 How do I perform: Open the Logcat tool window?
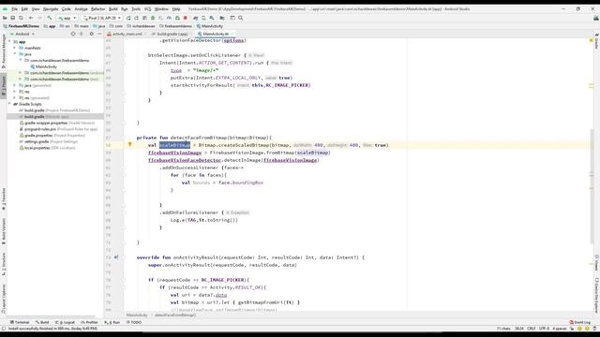tap(66, 322)
